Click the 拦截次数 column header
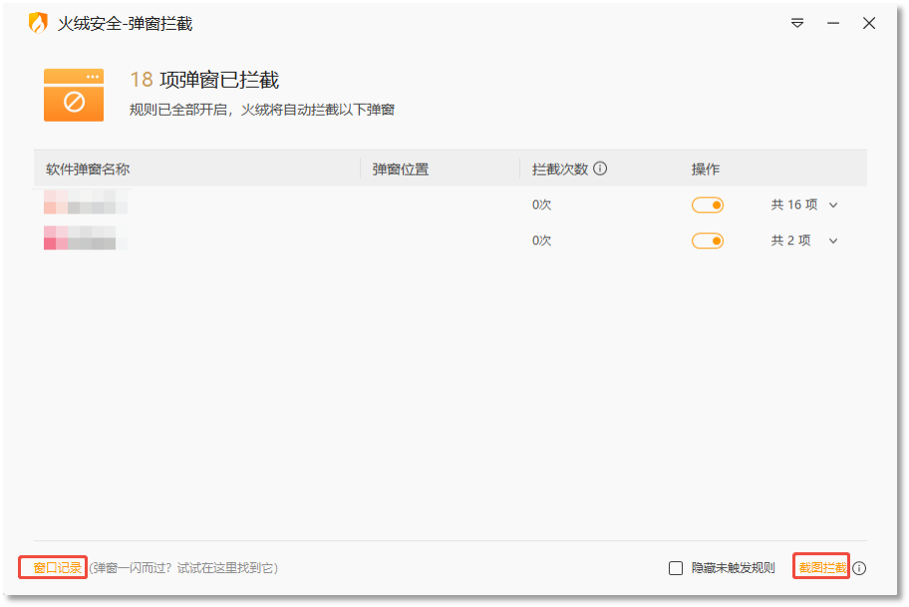Screen dimensions: 909x607 (x=560, y=169)
